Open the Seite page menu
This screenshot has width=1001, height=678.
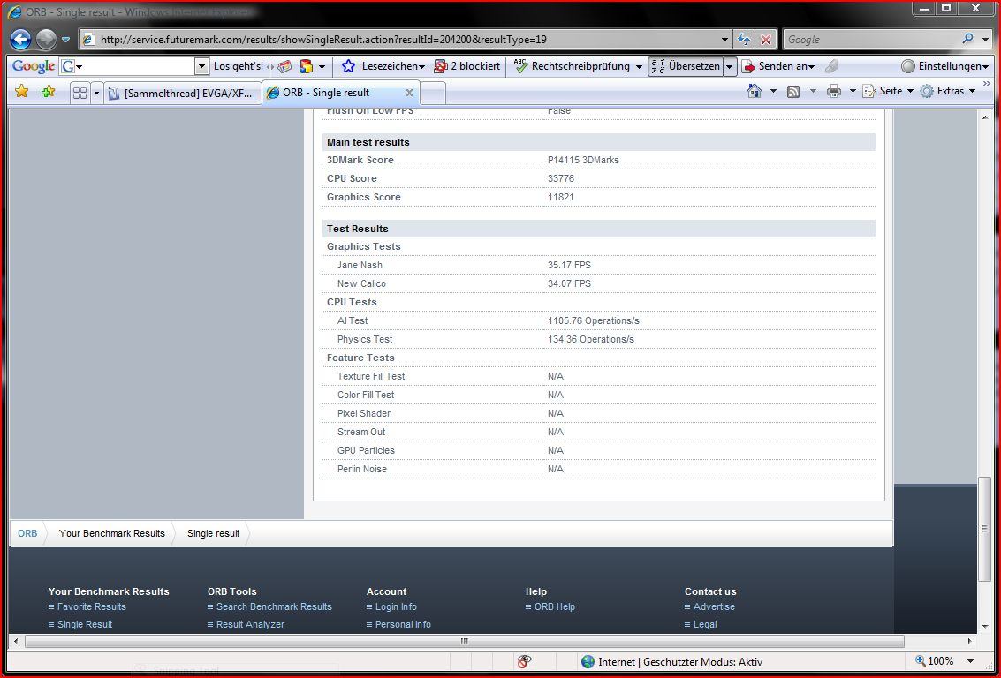(x=888, y=91)
